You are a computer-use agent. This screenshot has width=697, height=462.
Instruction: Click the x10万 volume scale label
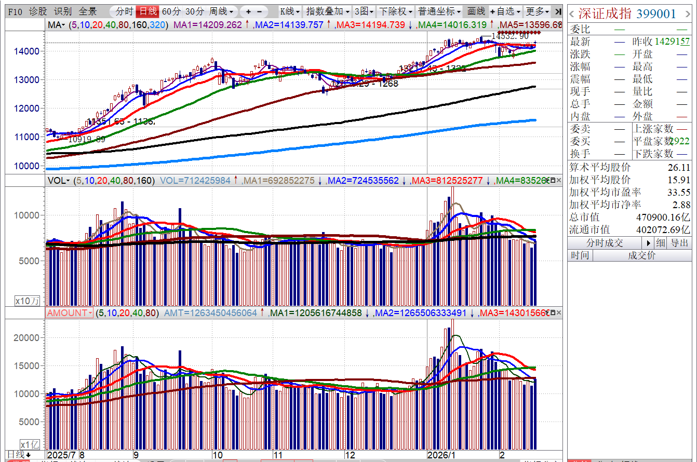click(x=27, y=301)
